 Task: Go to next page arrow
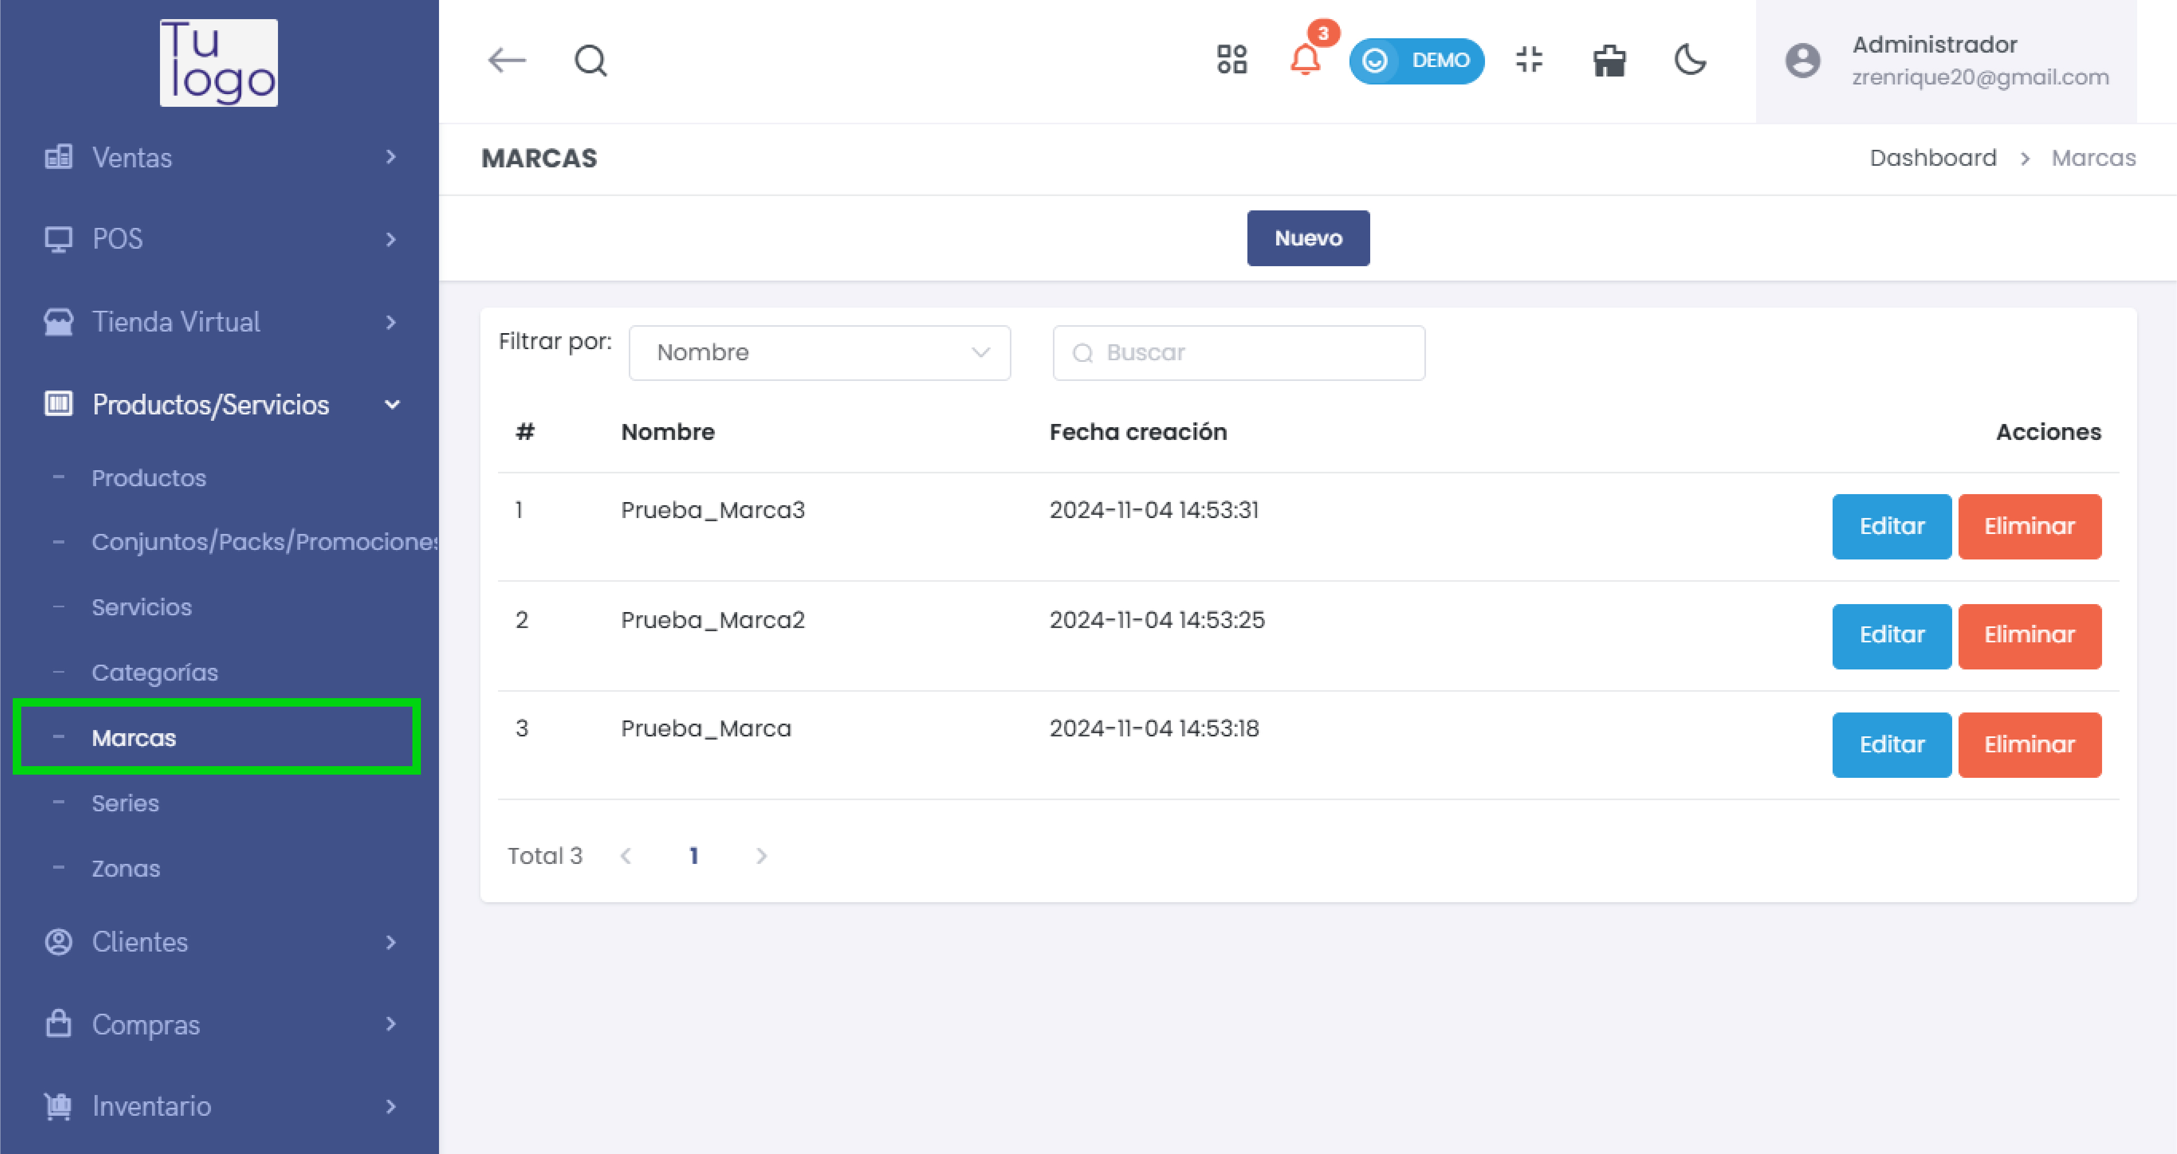click(x=762, y=856)
